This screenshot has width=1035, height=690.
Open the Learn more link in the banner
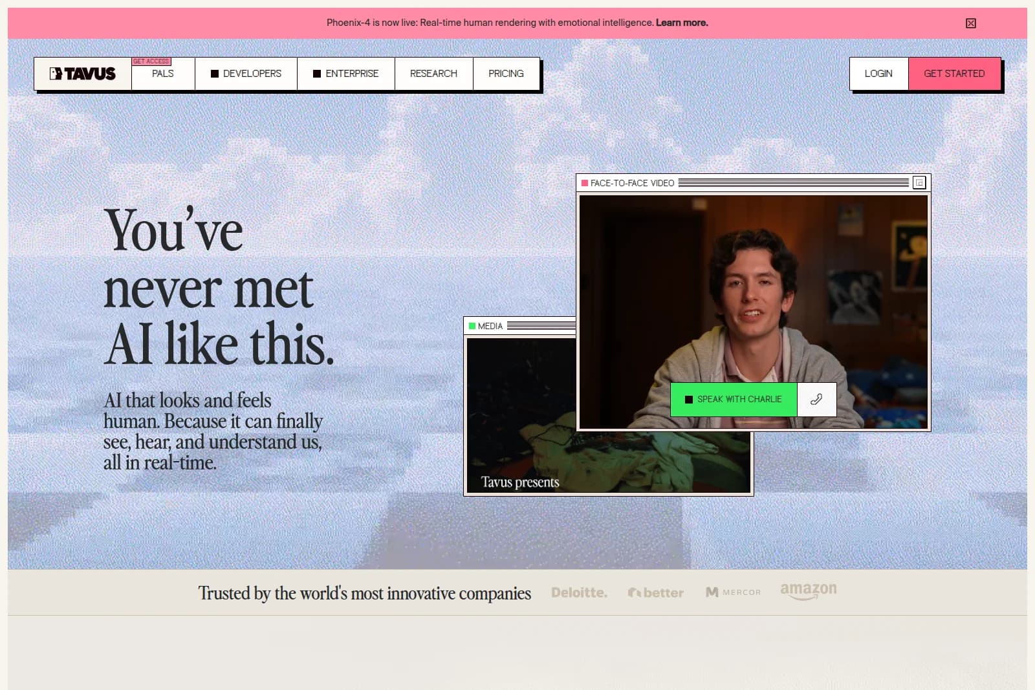(x=682, y=23)
